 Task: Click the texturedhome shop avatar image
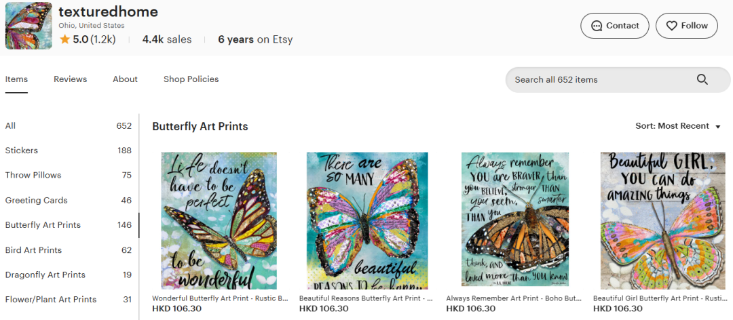pyautogui.click(x=29, y=26)
